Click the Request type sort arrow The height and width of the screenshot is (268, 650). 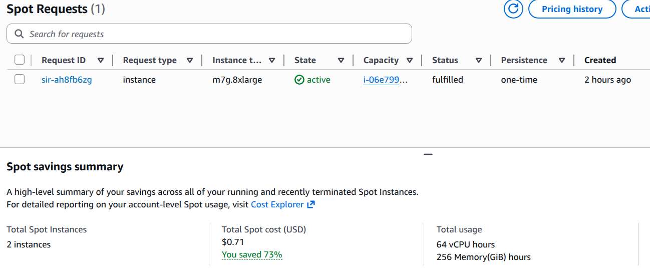190,60
